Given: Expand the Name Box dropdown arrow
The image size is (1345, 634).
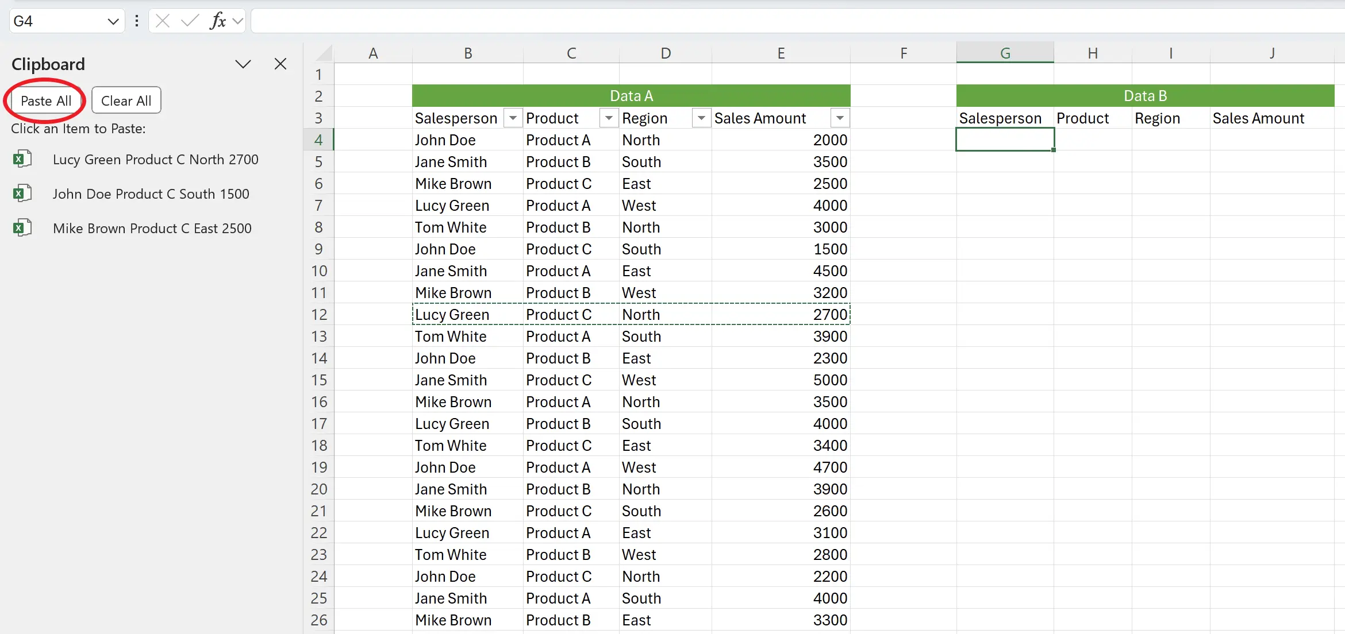Looking at the screenshot, I should [113, 21].
